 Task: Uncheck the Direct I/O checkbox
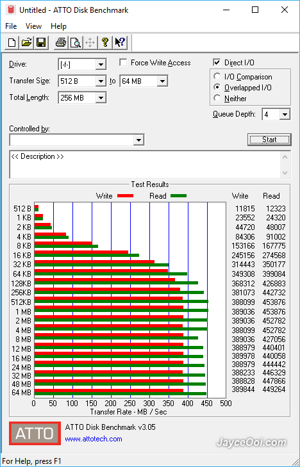point(217,63)
